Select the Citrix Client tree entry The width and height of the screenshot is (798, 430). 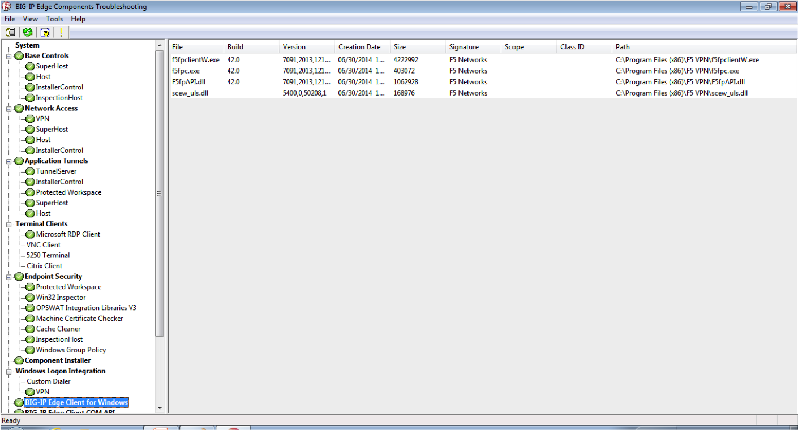44,266
